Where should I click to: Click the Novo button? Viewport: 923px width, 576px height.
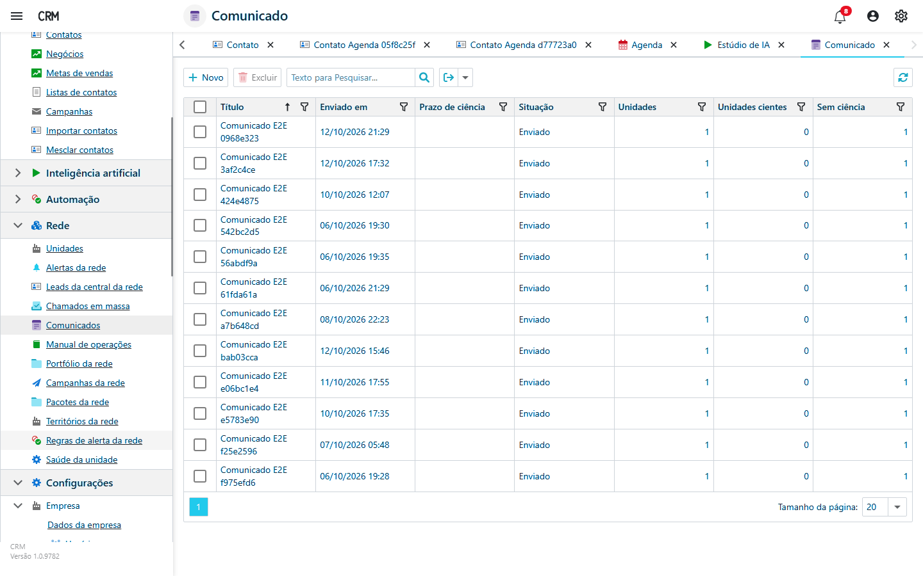point(206,77)
